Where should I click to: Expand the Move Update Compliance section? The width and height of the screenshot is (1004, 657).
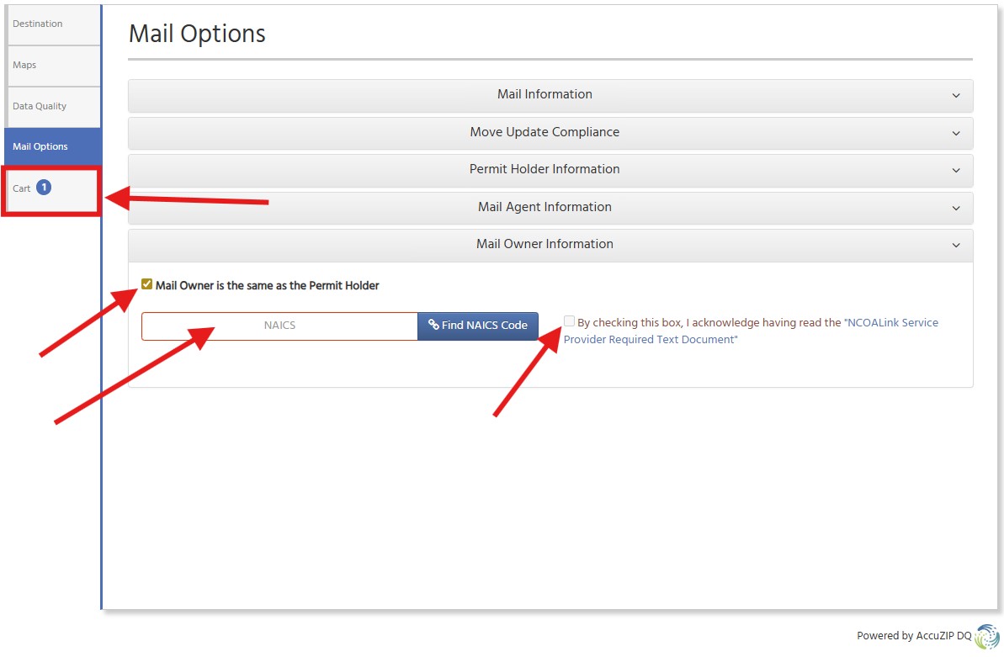544,132
